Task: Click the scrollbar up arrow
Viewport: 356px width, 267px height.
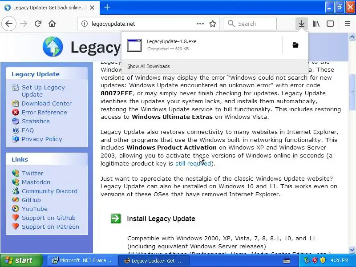Action: coord(352,36)
